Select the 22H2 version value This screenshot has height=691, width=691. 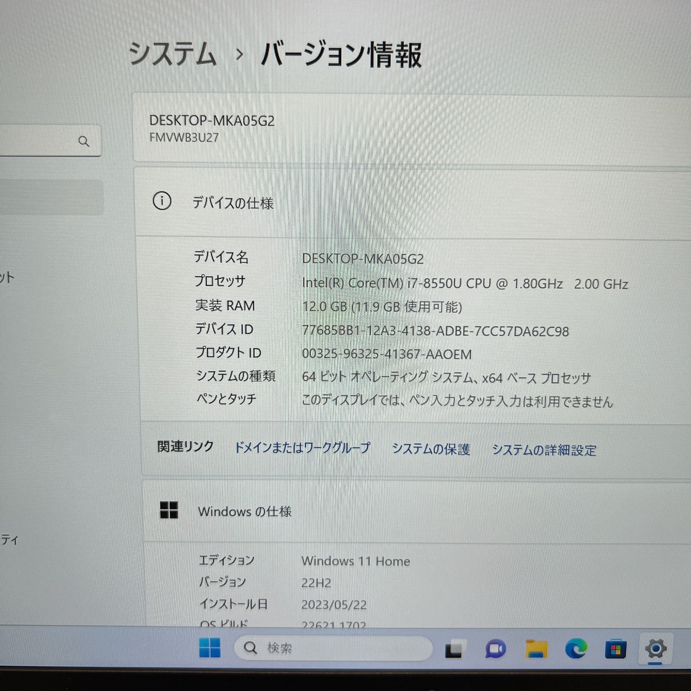(x=316, y=583)
